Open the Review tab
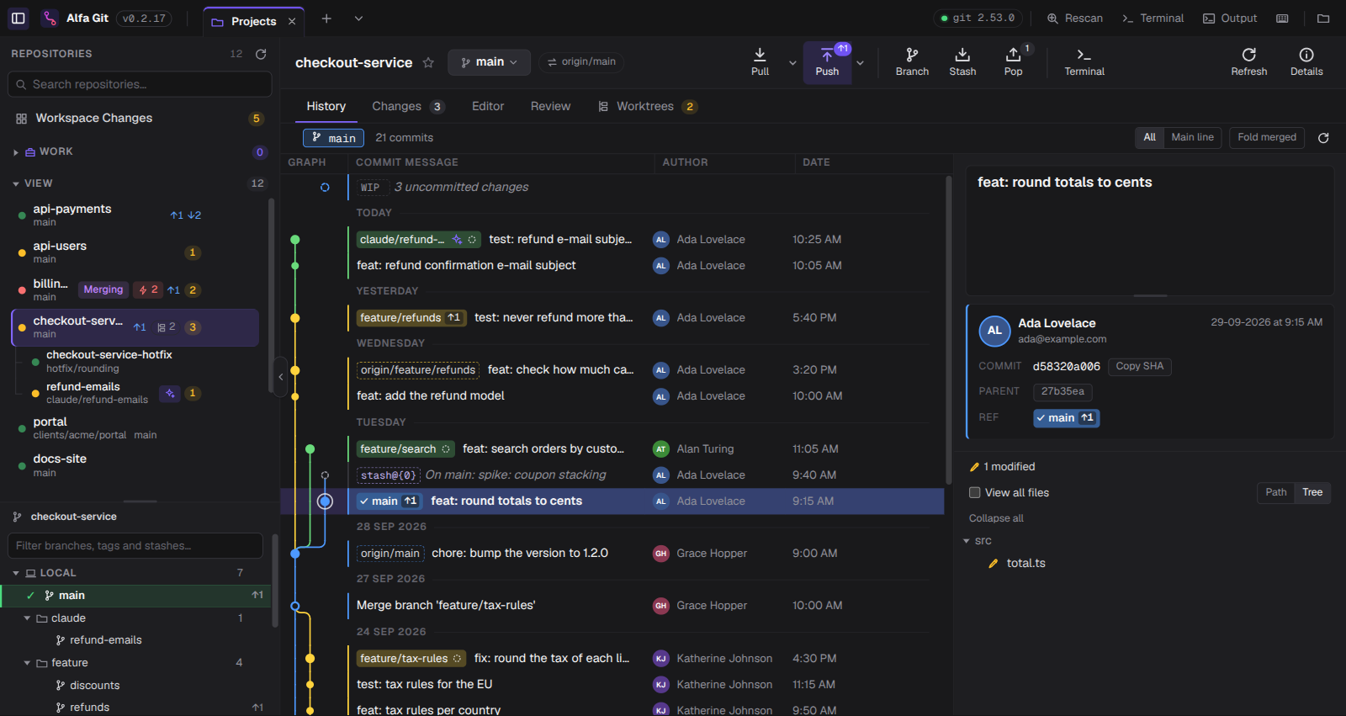1346x716 pixels. point(550,107)
